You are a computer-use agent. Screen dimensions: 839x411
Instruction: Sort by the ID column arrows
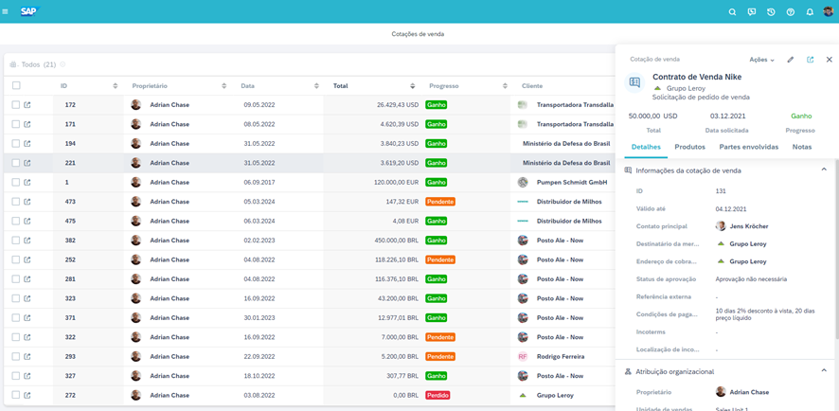[115, 85]
